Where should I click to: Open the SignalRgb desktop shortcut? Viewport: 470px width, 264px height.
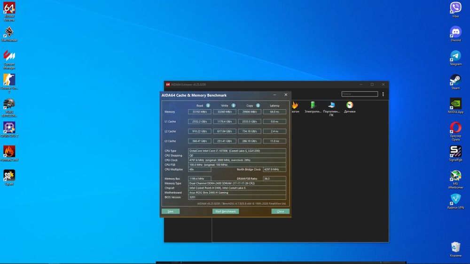pyautogui.click(x=455, y=153)
